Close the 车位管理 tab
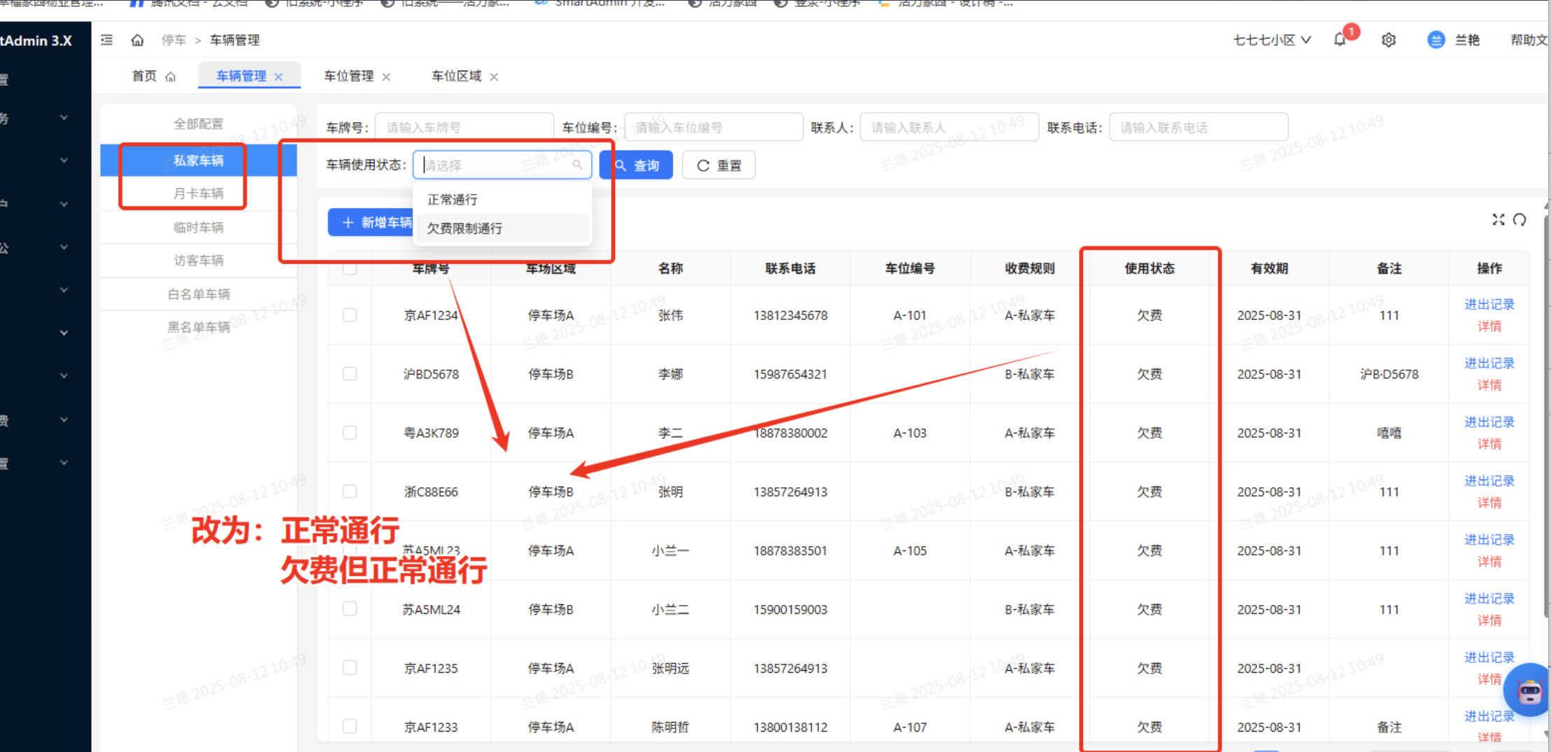The image size is (1551, 752). point(386,77)
